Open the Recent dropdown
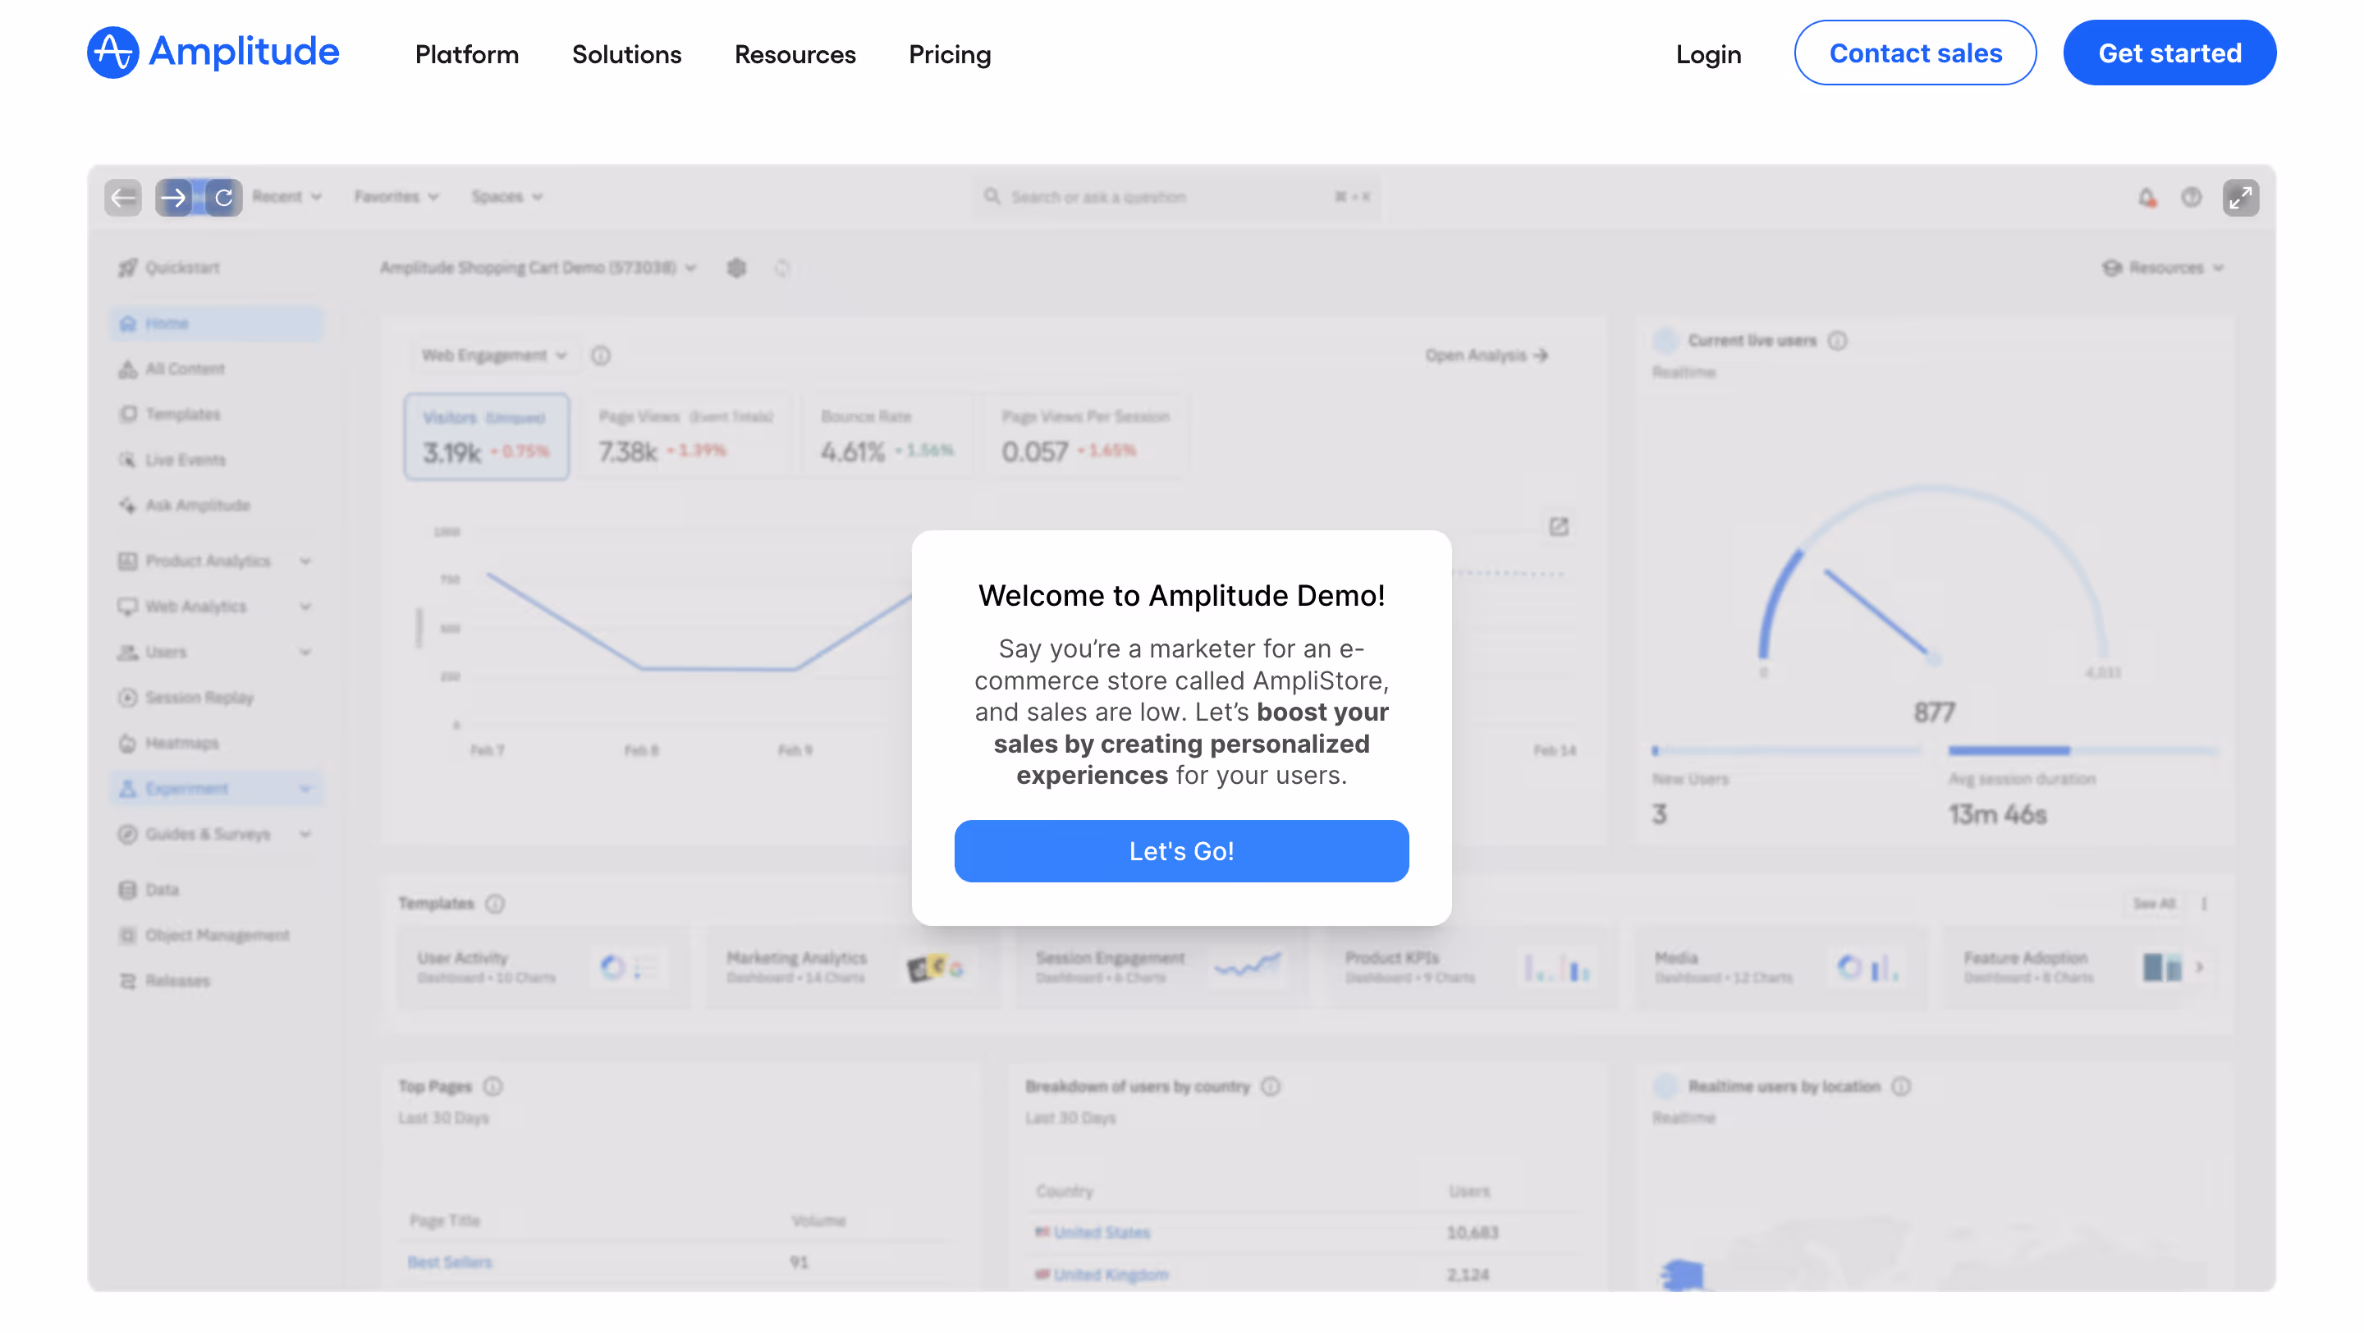The height and width of the screenshot is (1333, 2364). 286,196
